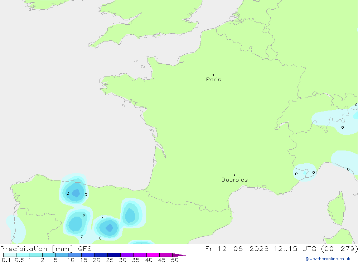Click the legend scale label '0.1'
The image size is (358, 262).
[6, 260]
